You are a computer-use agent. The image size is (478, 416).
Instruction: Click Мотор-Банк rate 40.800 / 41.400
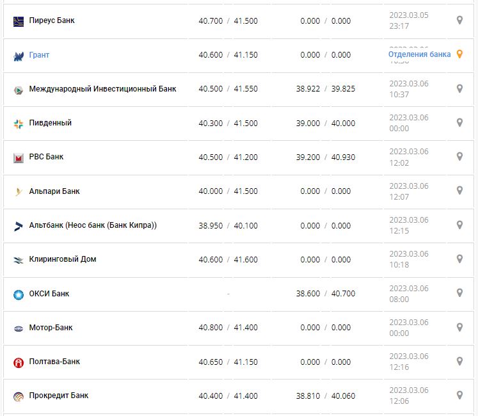(228, 328)
